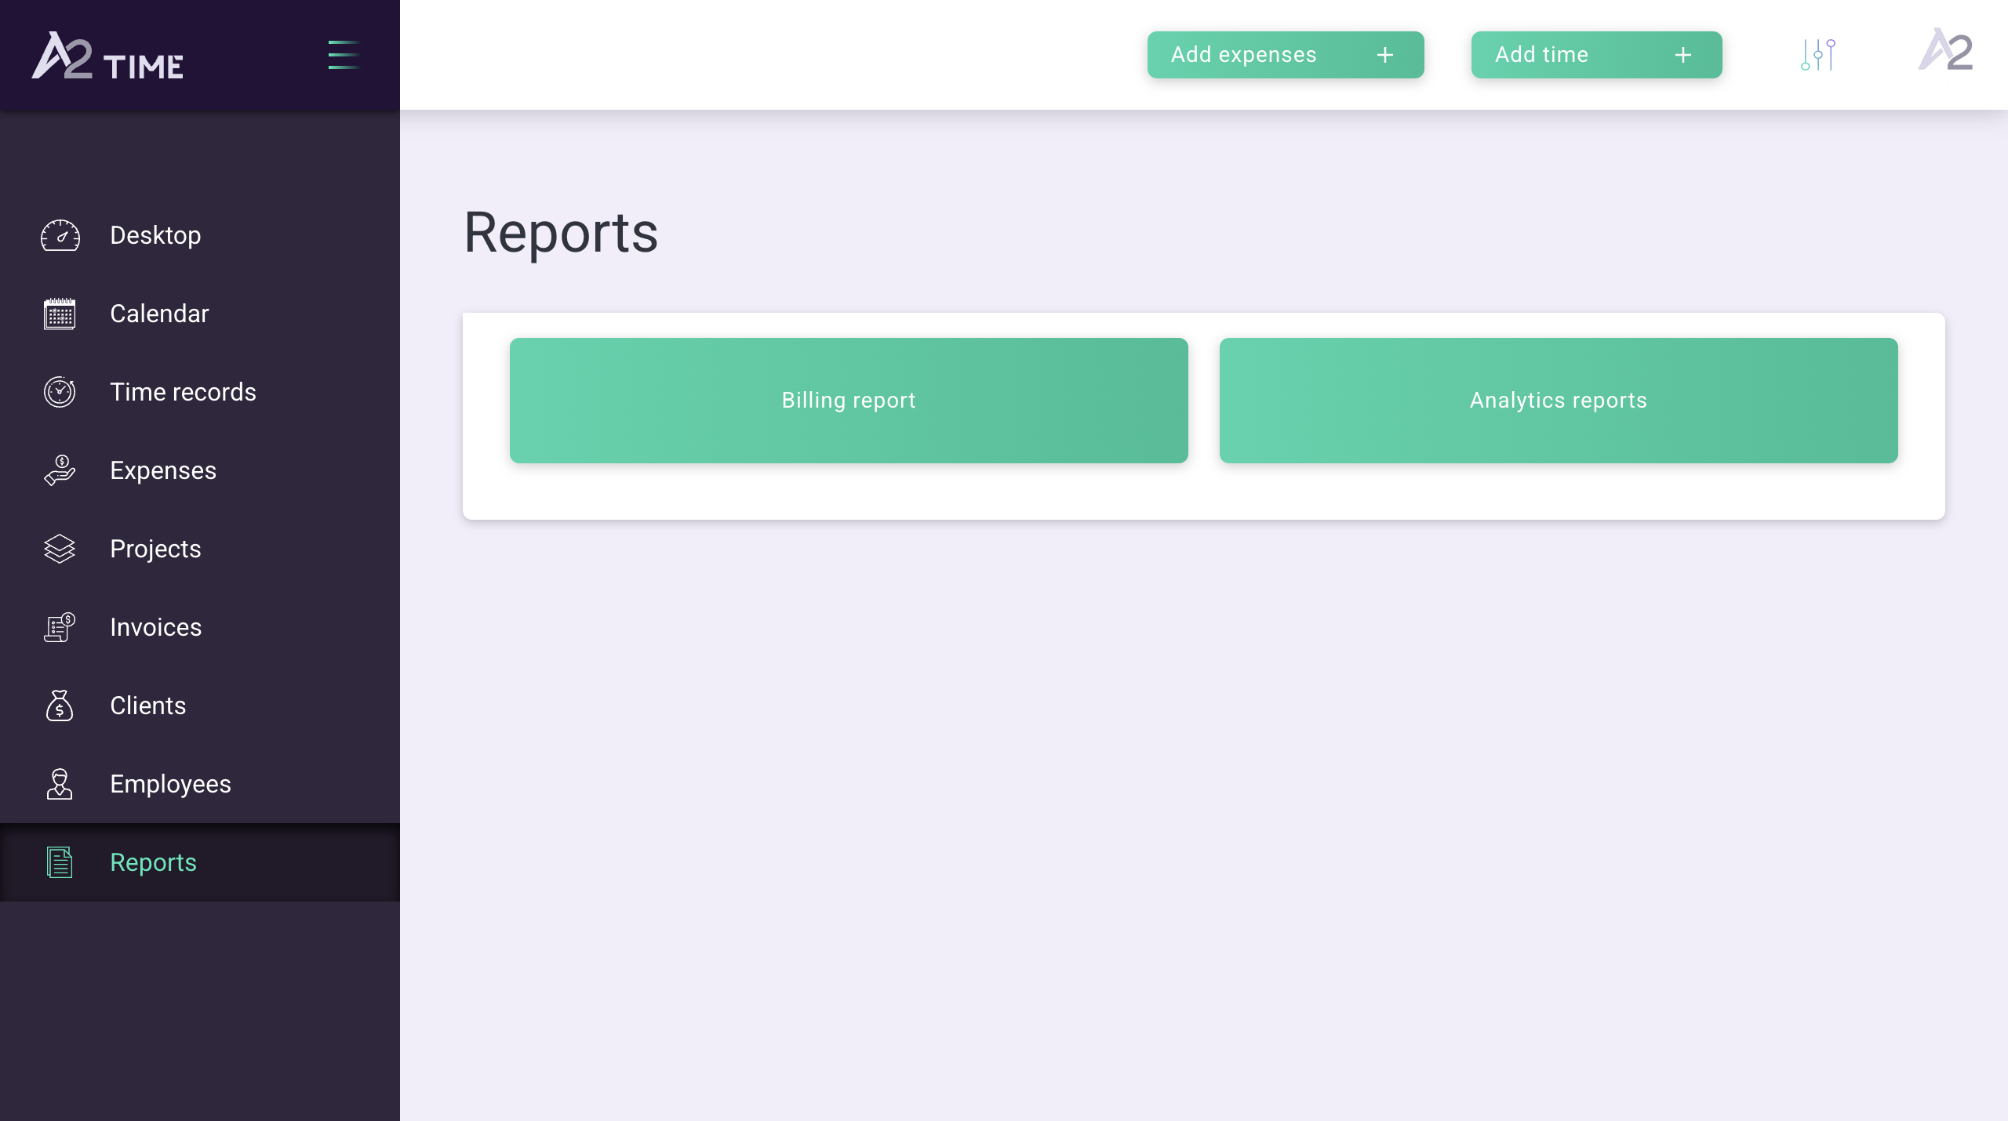Select the Reports menu item
Screen dimensions: 2008x1121
pos(200,862)
